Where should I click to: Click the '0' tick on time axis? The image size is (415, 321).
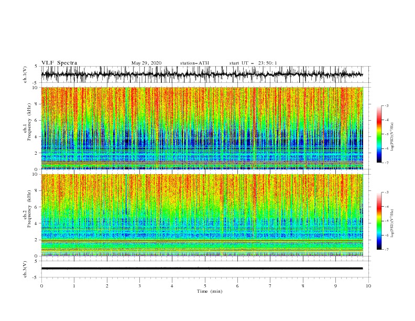41,286
